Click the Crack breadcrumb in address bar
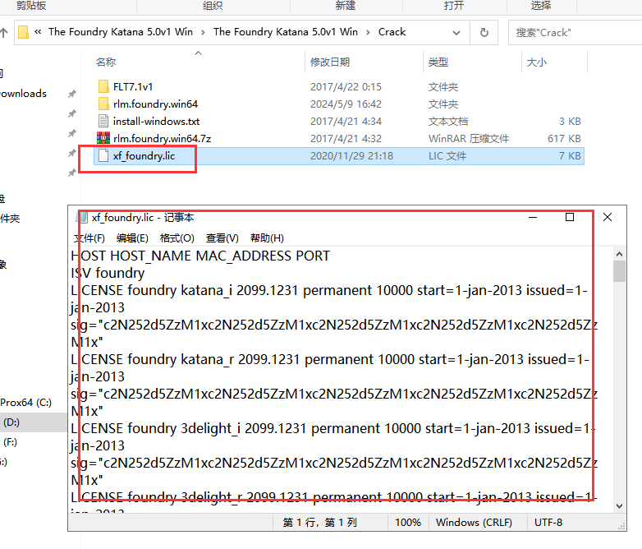The height and width of the screenshot is (549, 642). coord(392,32)
